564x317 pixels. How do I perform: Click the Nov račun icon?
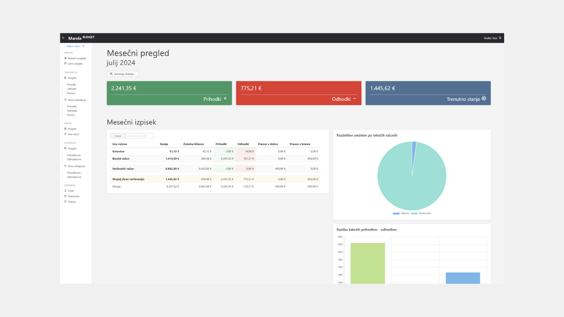tap(65, 134)
